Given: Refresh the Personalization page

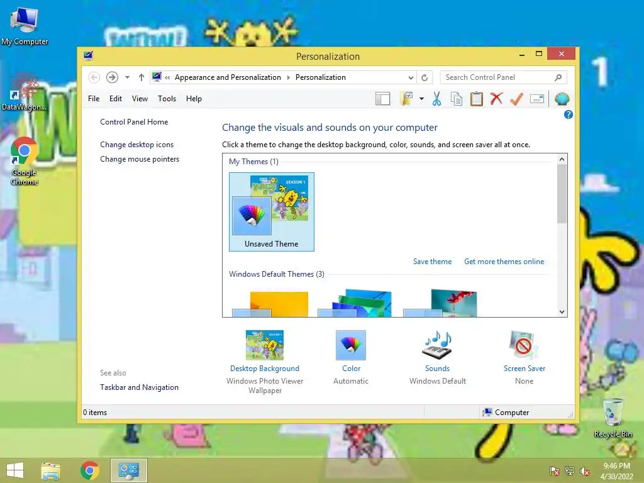Looking at the screenshot, I should pyautogui.click(x=425, y=77).
